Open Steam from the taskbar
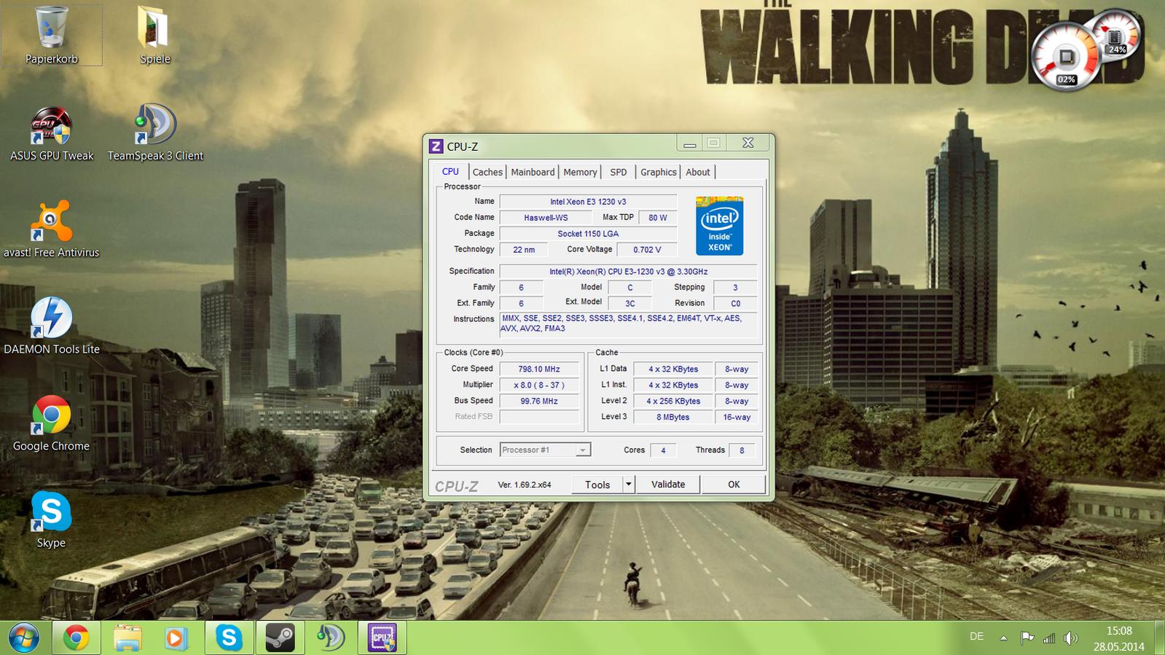Viewport: 1165px width, 655px height. [x=280, y=638]
